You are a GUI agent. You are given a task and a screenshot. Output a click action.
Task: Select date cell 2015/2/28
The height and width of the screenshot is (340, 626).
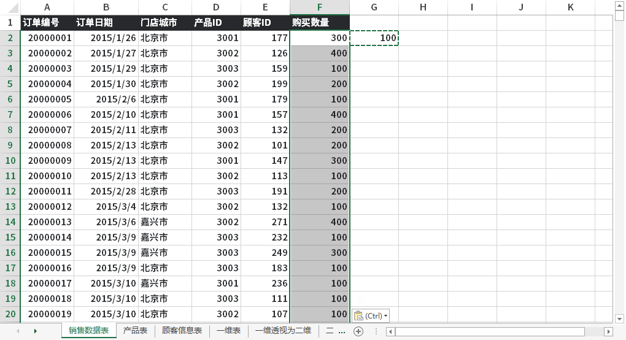coord(106,191)
